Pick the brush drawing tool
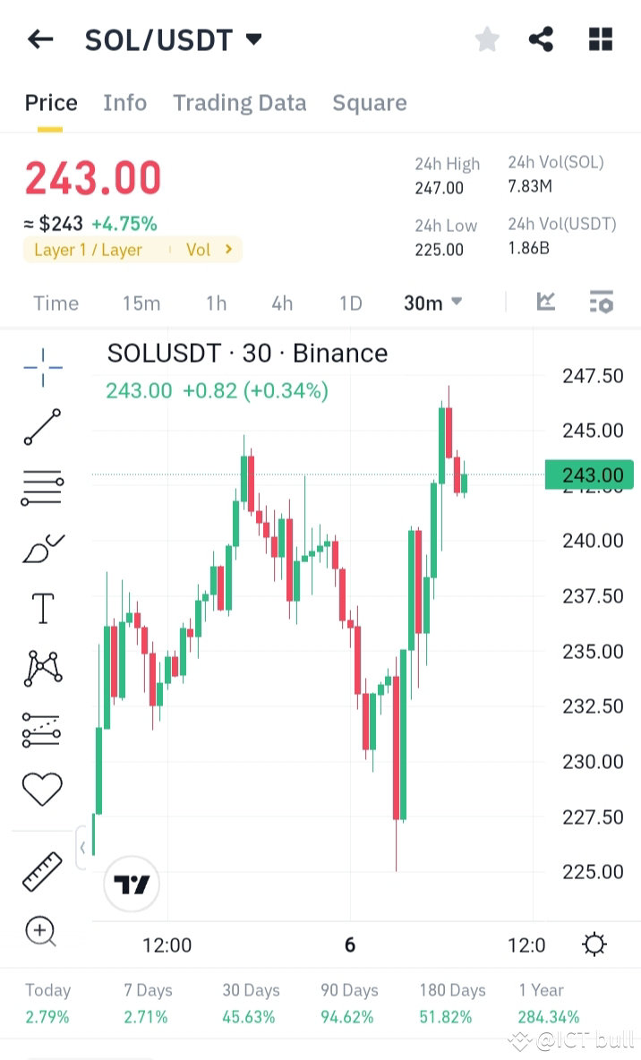The image size is (641, 1060). pyautogui.click(x=41, y=547)
